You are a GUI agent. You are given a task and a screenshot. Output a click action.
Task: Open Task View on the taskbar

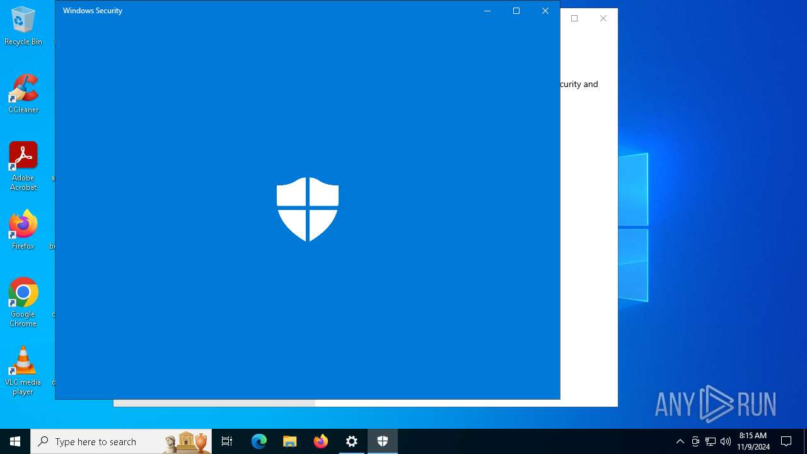click(x=227, y=441)
